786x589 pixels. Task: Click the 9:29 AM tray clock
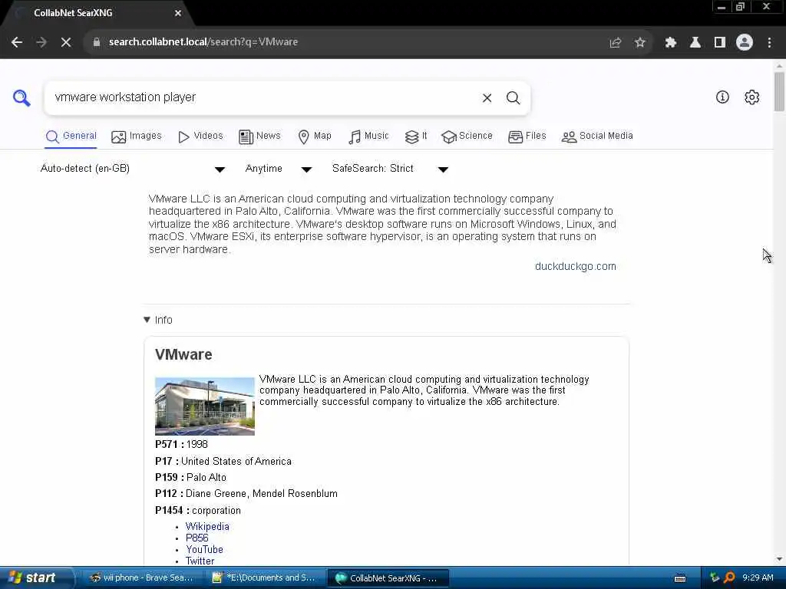[758, 578]
